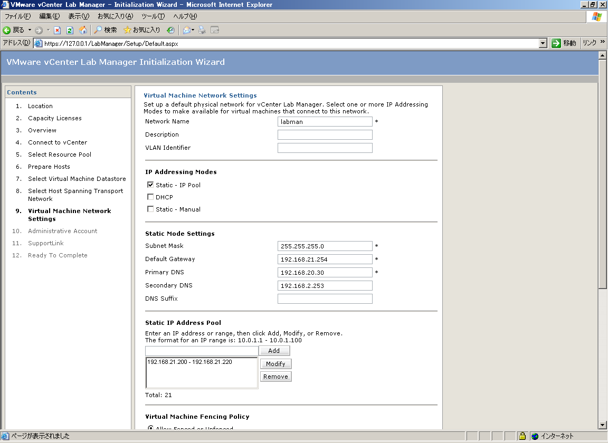
Task: Click the 'Total: 21' text
Action: [x=158, y=395]
